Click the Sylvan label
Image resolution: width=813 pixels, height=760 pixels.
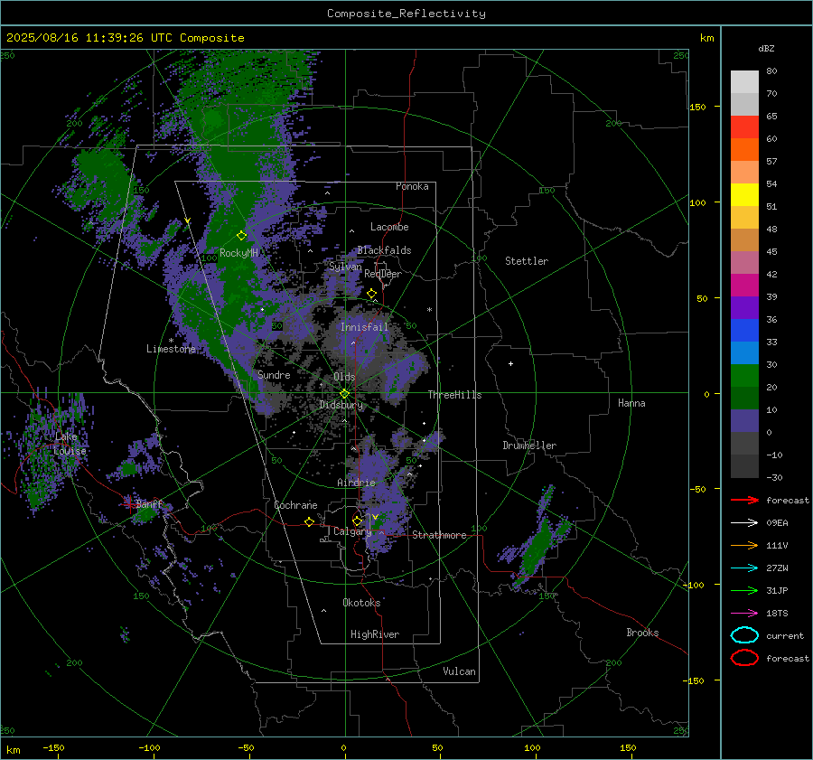[x=345, y=267]
